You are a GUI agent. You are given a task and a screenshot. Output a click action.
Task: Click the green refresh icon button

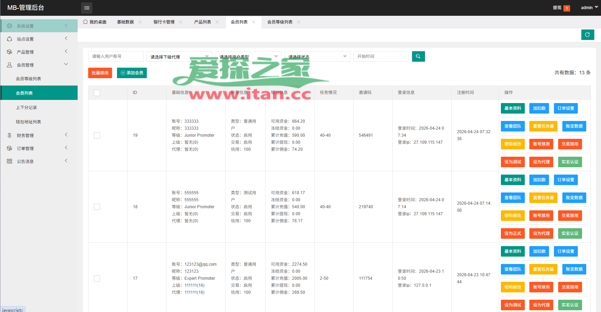(x=588, y=35)
